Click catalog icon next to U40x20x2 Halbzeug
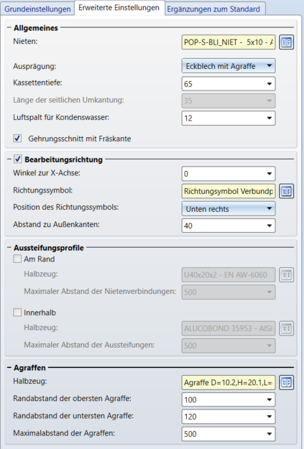Image resolution: width=304 pixels, height=449 pixels. coord(286,275)
